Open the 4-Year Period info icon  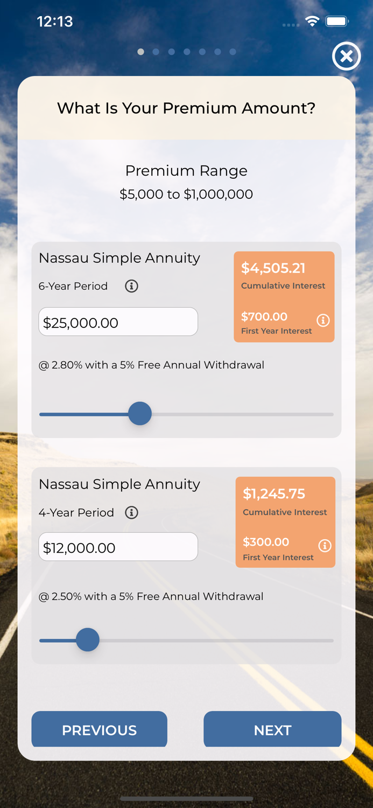(x=132, y=513)
